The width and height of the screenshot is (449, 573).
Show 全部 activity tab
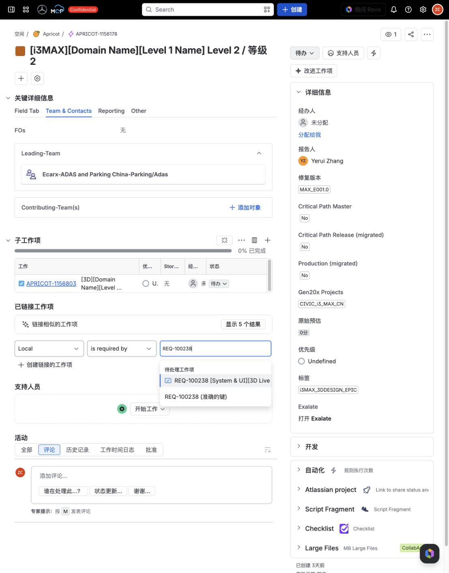point(27,450)
